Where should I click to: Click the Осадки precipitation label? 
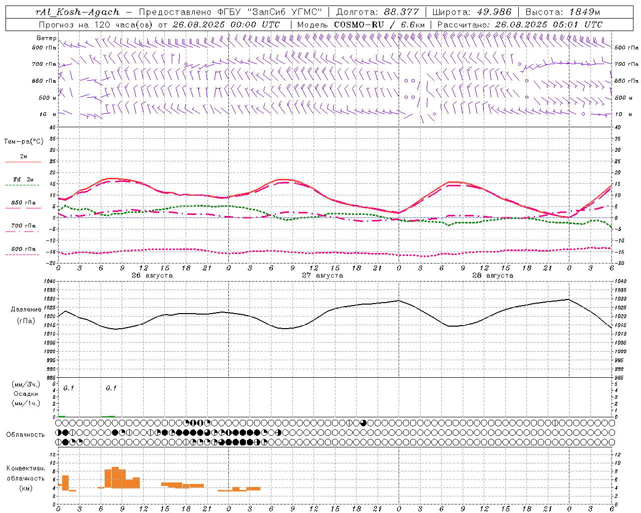[x=26, y=394]
